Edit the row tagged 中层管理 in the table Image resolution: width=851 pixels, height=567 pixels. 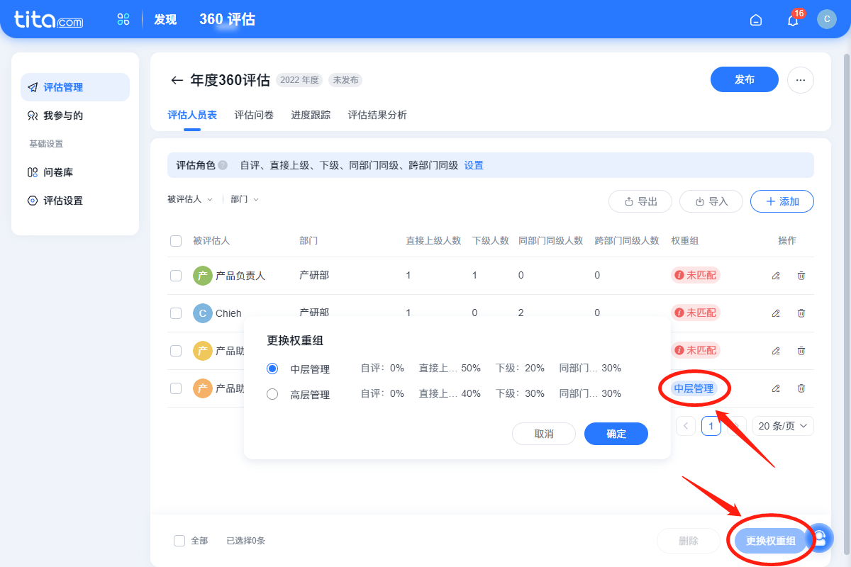(776, 388)
